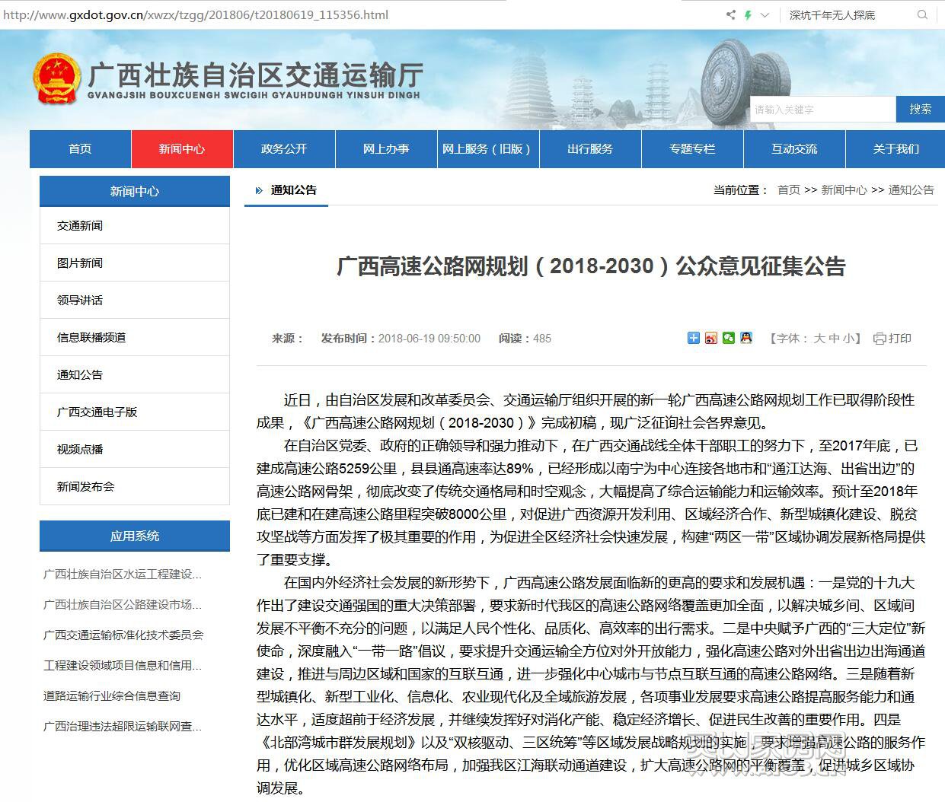Image resolution: width=945 pixels, height=802 pixels.
Task: Open 新闻发布会 in the sidebar
Action: (135, 487)
